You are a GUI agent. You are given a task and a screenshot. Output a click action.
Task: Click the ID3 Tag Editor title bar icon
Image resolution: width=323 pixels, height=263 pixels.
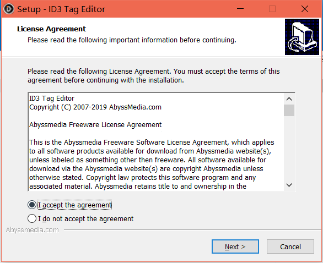pos(9,9)
